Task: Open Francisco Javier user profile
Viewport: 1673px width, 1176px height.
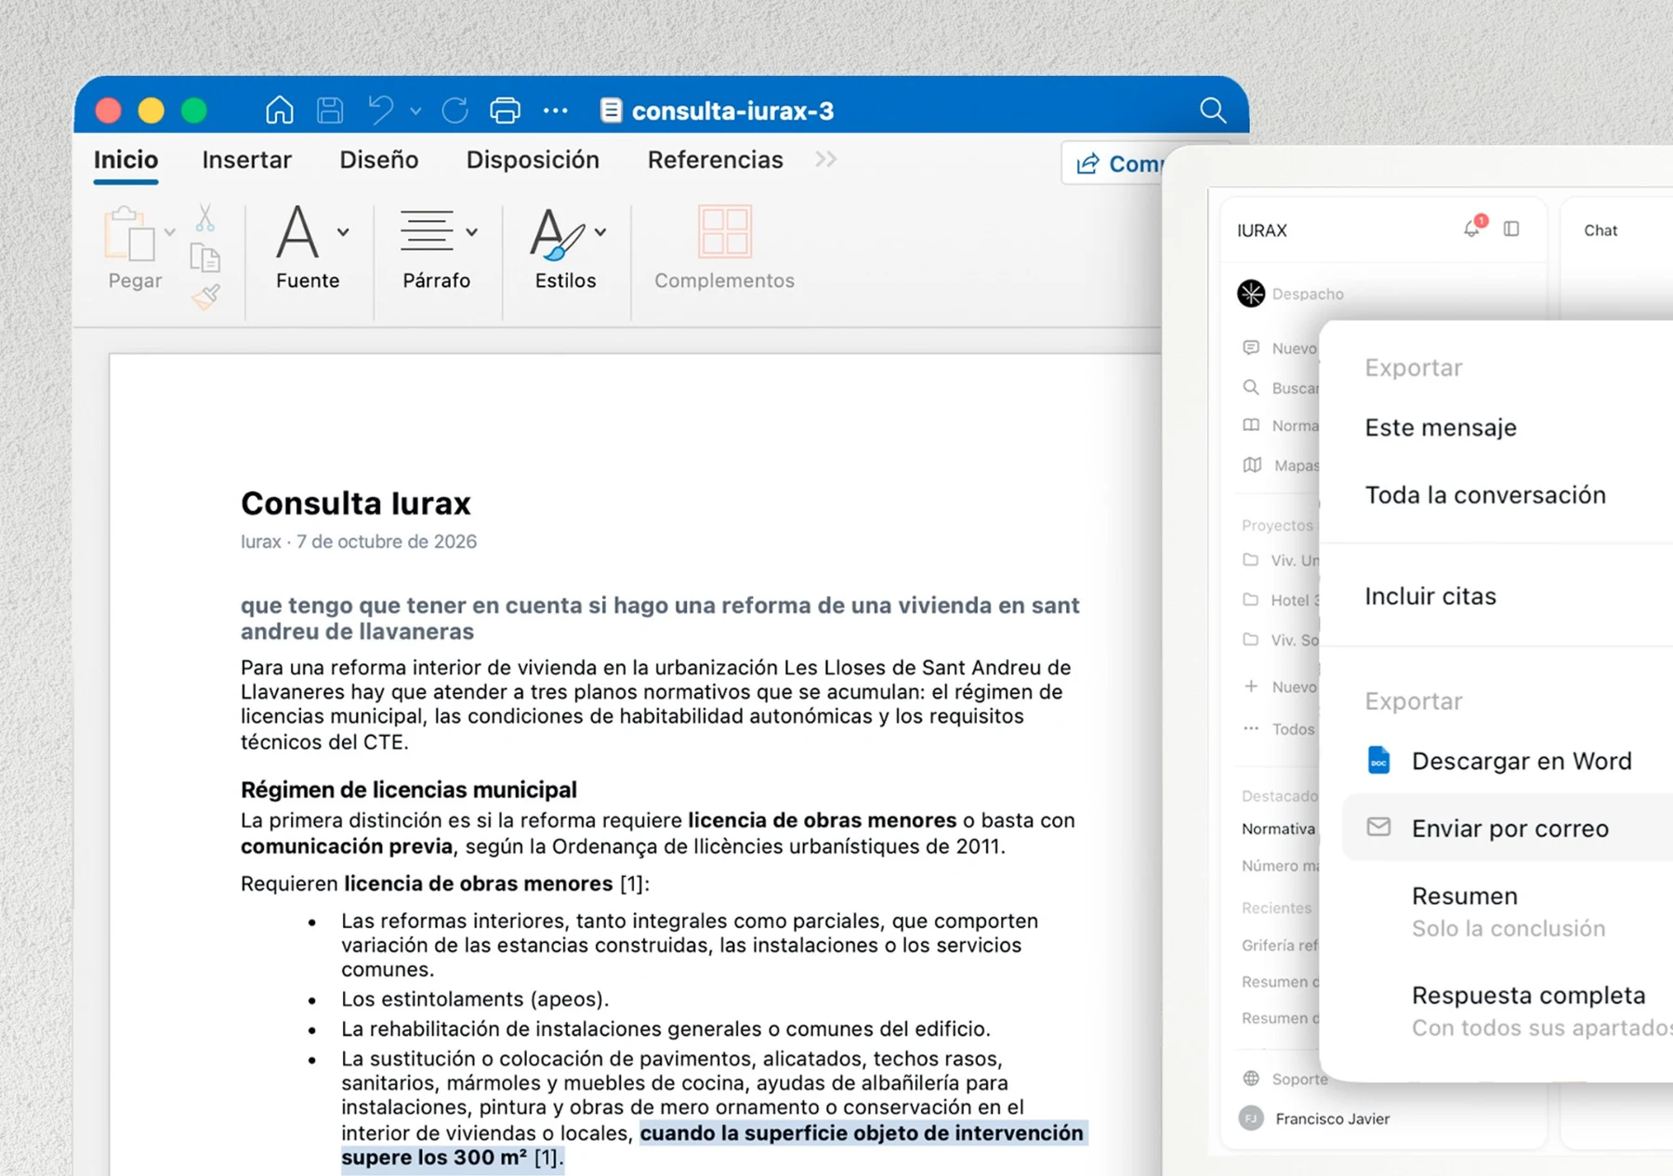Action: [x=1315, y=1118]
